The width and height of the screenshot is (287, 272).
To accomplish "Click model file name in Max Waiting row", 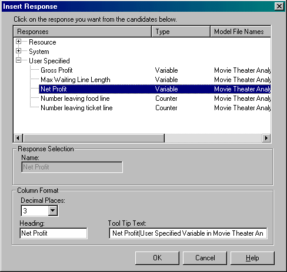I will coord(242,80).
